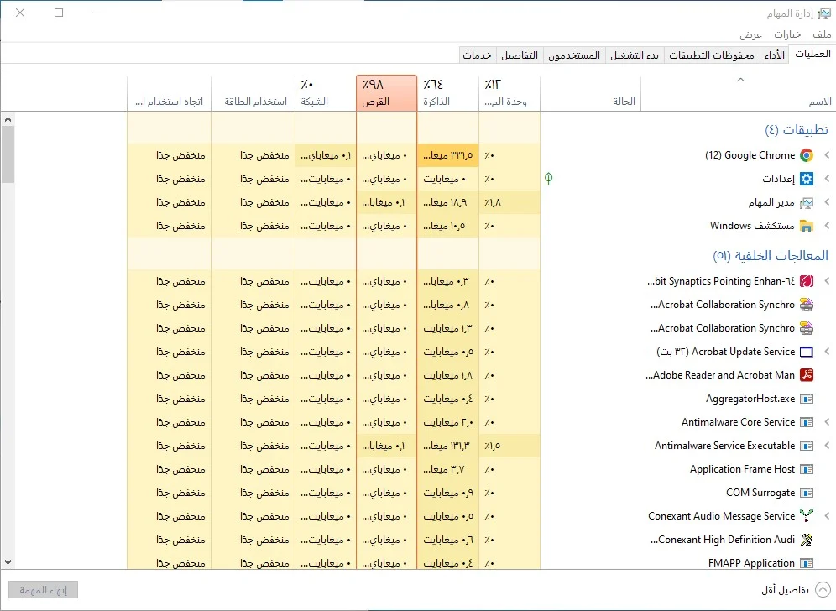Sort by the الاسم column header
Screen dimensions: 836x611
[x=738, y=93]
